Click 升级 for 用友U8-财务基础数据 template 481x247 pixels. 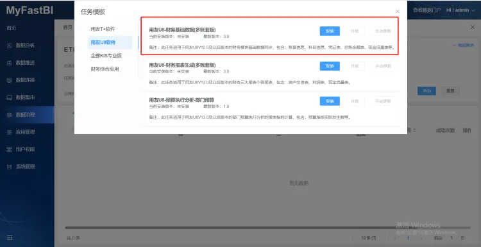click(x=355, y=31)
